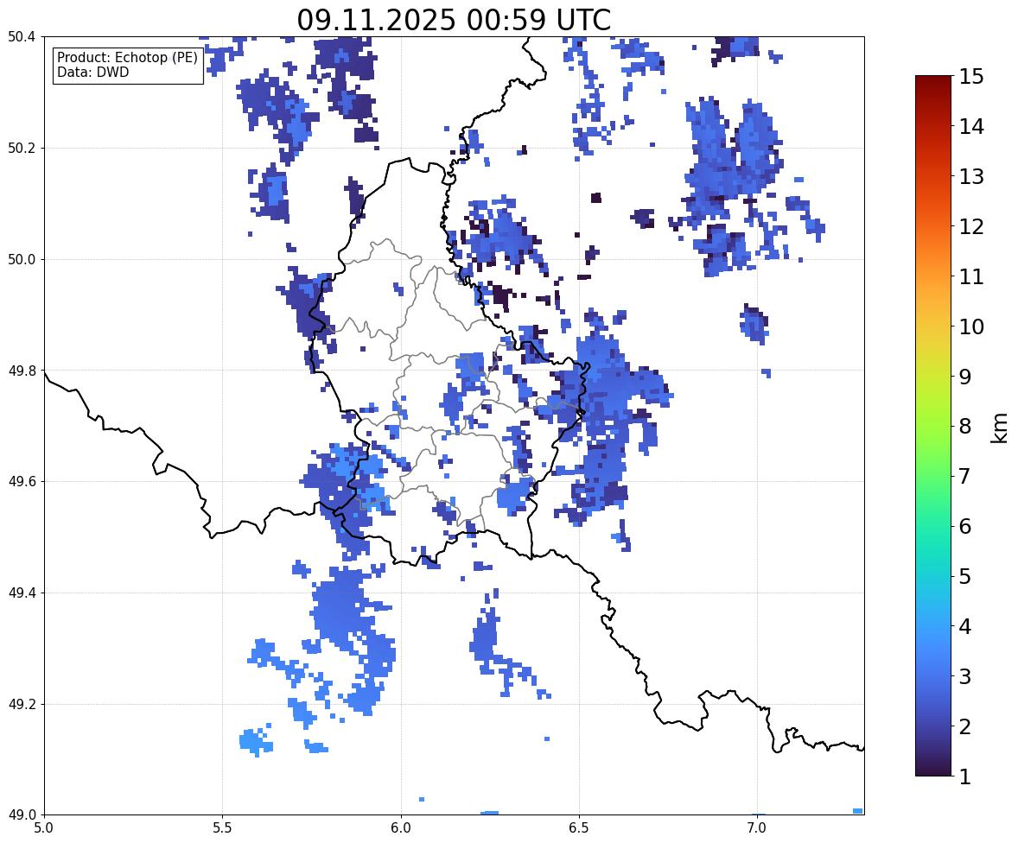Click the longitude axis label 7.0

point(757,828)
